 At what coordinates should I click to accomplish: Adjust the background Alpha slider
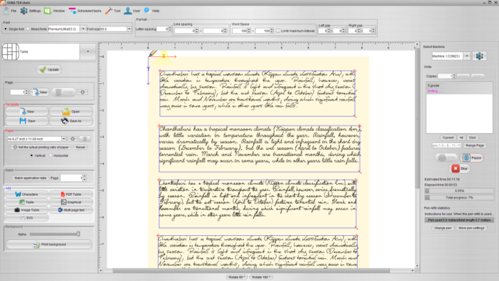click(78, 235)
